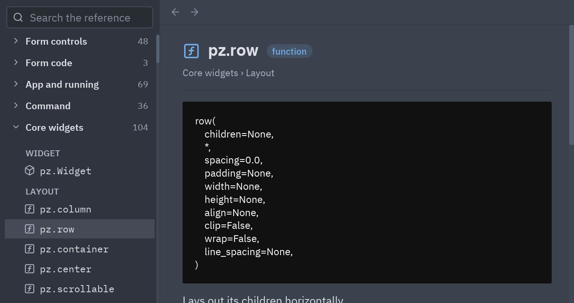Image resolution: width=574 pixels, height=303 pixels.
Task: Click the Form controls label
Action: (x=56, y=41)
